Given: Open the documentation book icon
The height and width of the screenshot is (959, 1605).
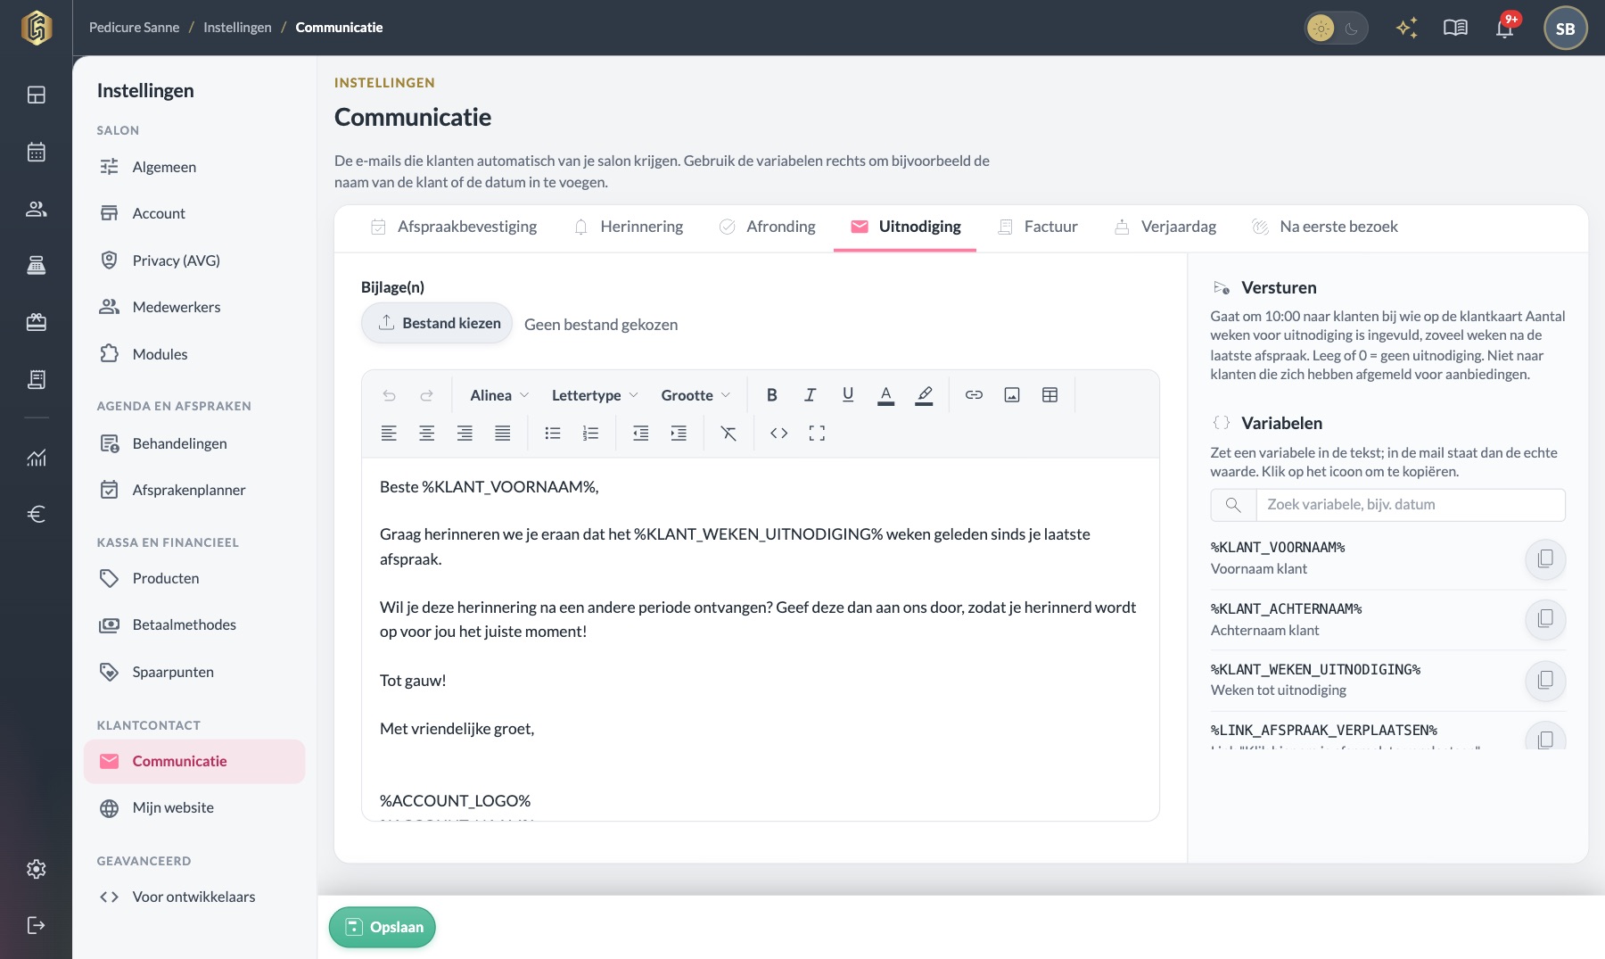Looking at the screenshot, I should [1455, 28].
